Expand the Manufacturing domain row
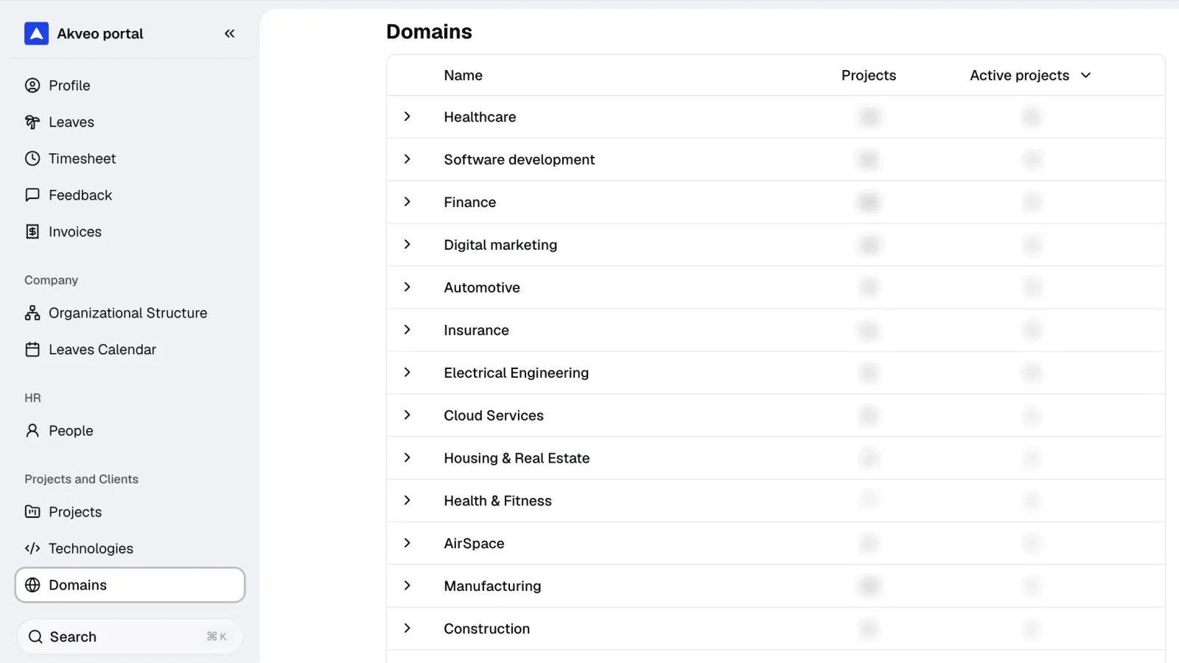The height and width of the screenshot is (663, 1179). [x=407, y=586]
